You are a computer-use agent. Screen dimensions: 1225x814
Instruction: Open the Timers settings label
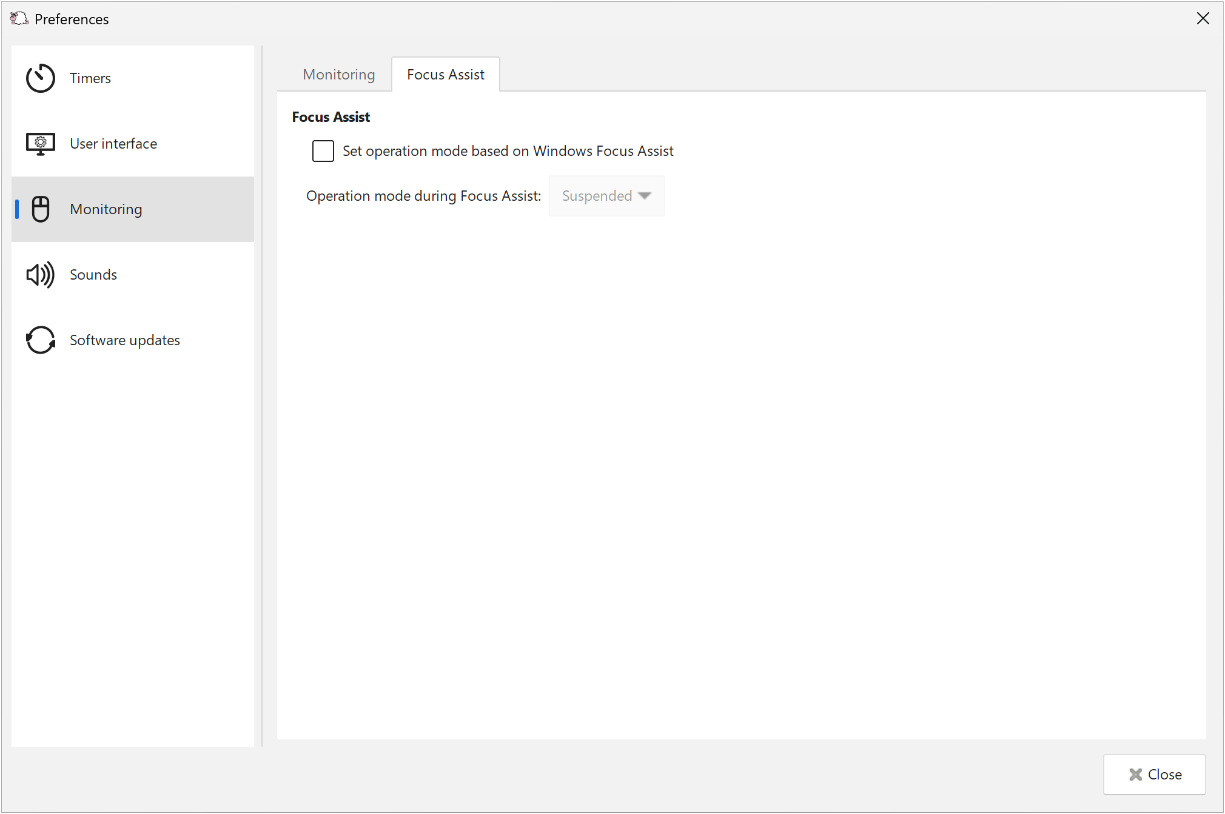pyautogui.click(x=90, y=78)
